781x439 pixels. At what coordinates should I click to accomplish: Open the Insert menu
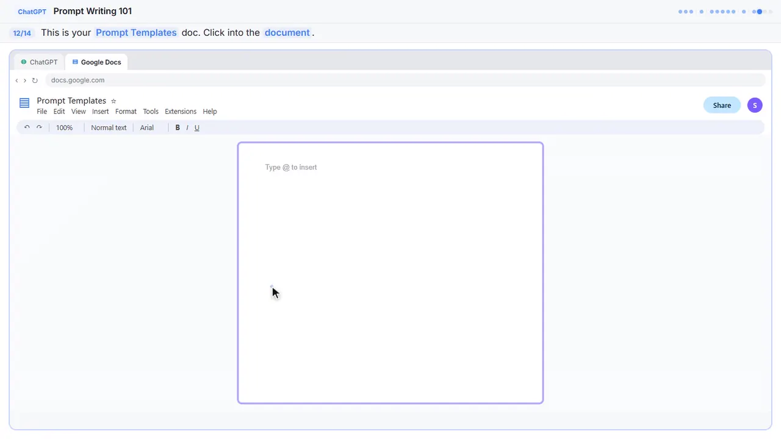tap(101, 112)
